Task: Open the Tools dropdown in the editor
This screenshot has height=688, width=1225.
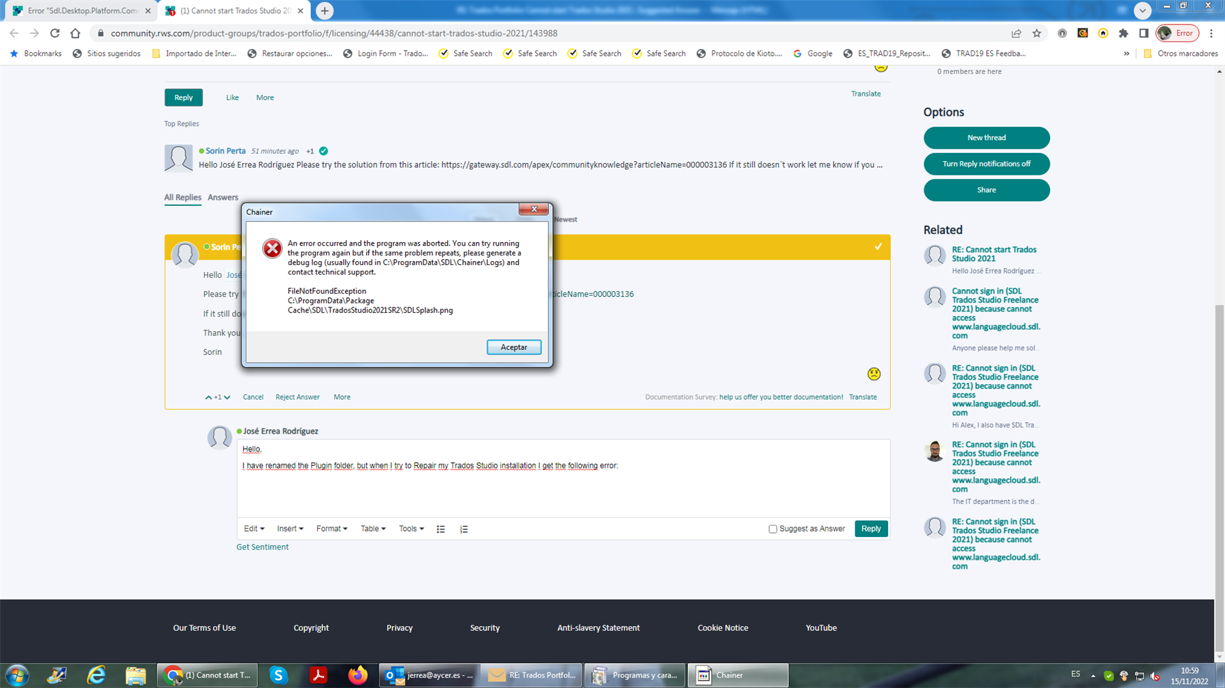Action: pyautogui.click(x=410, y=528)
